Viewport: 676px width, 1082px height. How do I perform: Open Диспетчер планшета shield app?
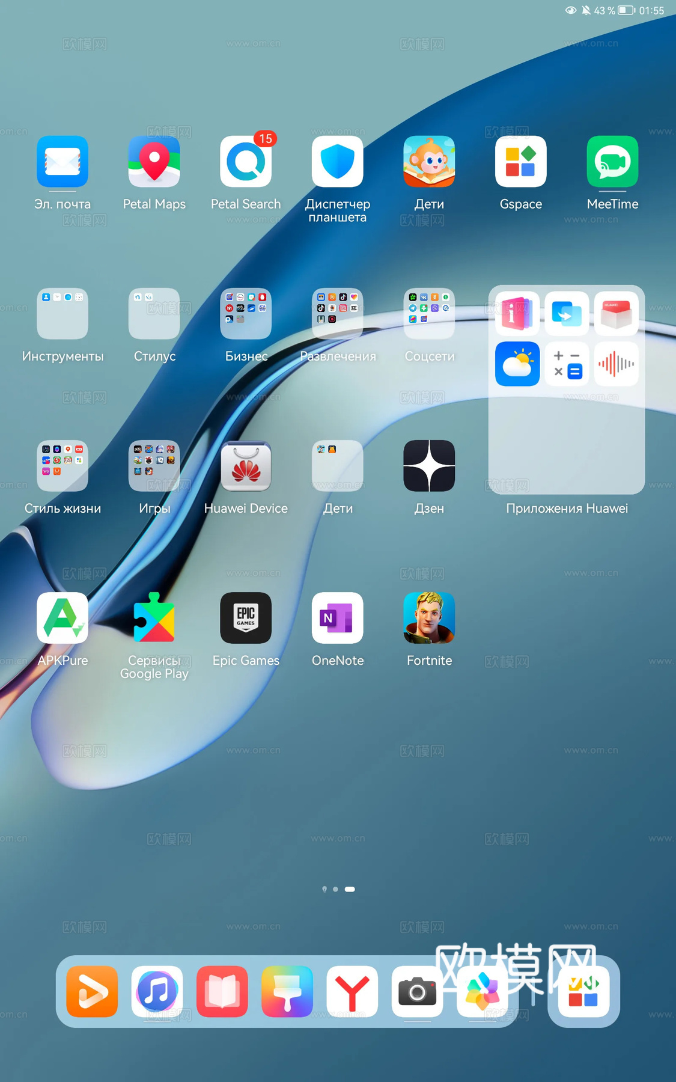pyautogui.click(x=338, y=162)
